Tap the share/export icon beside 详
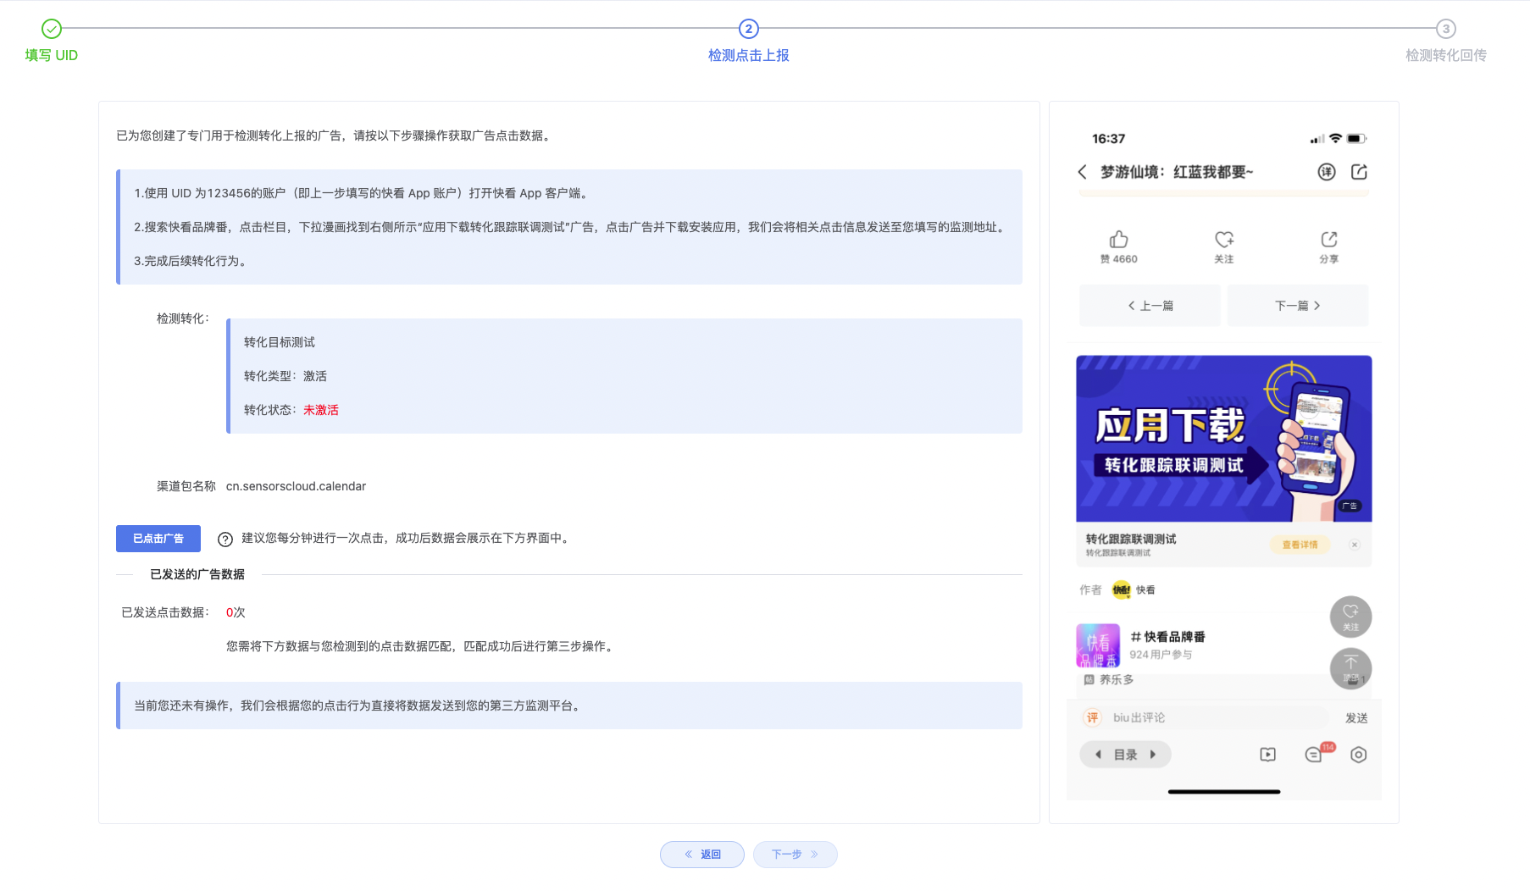 [1360, 171]
